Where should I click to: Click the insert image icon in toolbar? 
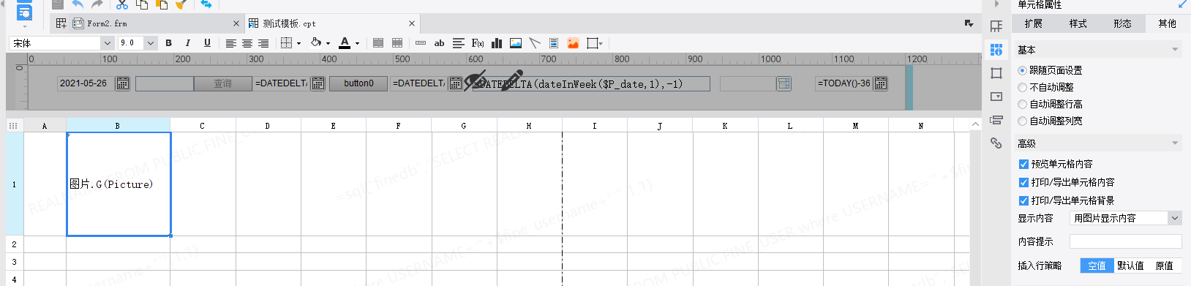[516, 43]
